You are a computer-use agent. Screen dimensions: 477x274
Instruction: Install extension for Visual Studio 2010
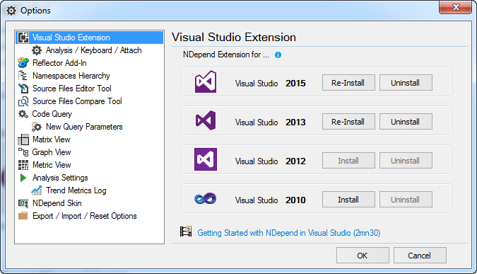(348, 200)
